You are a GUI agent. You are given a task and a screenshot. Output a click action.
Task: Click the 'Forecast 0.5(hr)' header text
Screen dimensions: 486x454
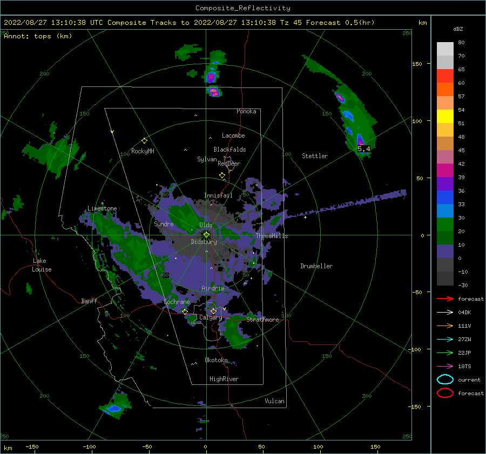340,23
